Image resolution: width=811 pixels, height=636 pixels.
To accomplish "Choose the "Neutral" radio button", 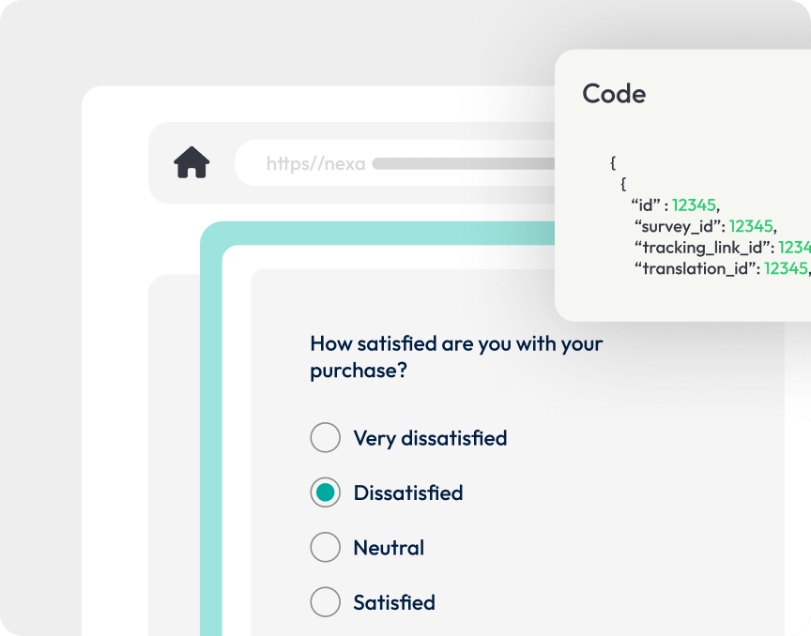I will pos(325,547).
